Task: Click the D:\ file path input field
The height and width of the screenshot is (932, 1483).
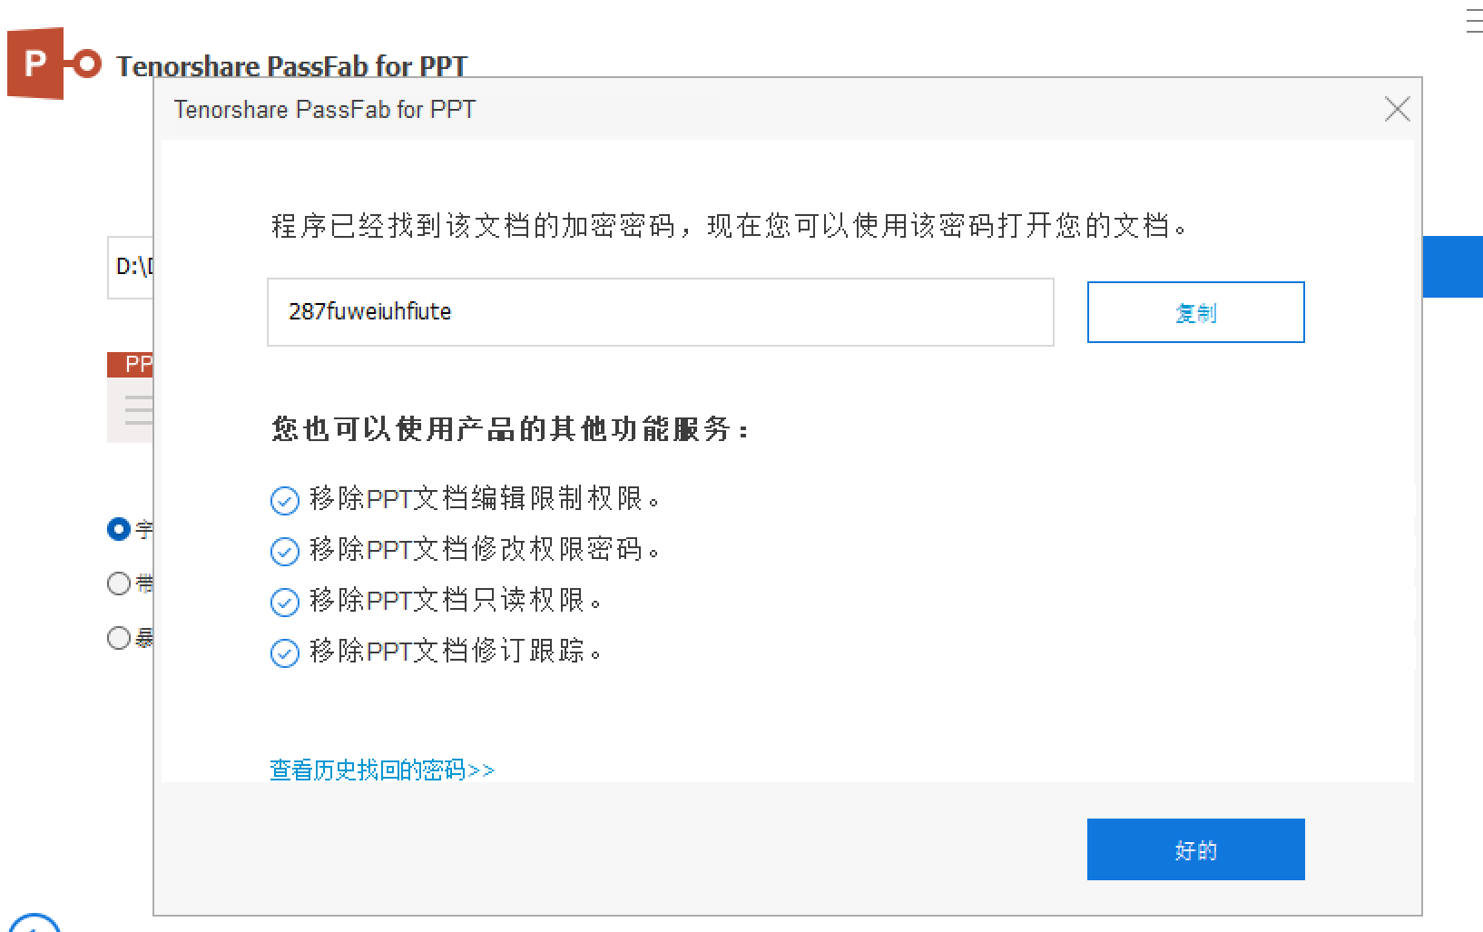Action: tap(131, 267)
